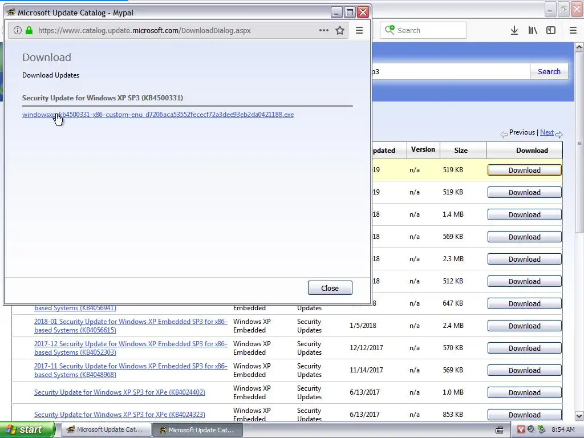Click the keyboard icon in system tray
The image size is (584, 438).
pyautogui.click(x=499, y=430)
